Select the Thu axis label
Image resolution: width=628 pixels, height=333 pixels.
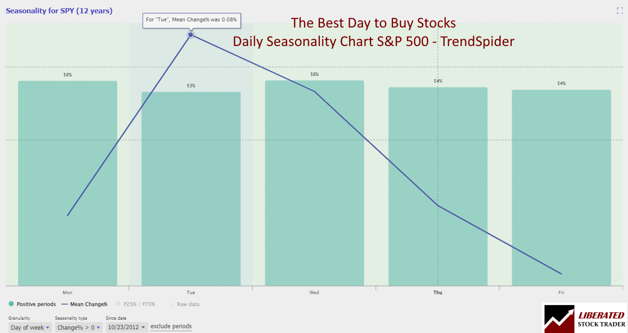click(437, 293)
